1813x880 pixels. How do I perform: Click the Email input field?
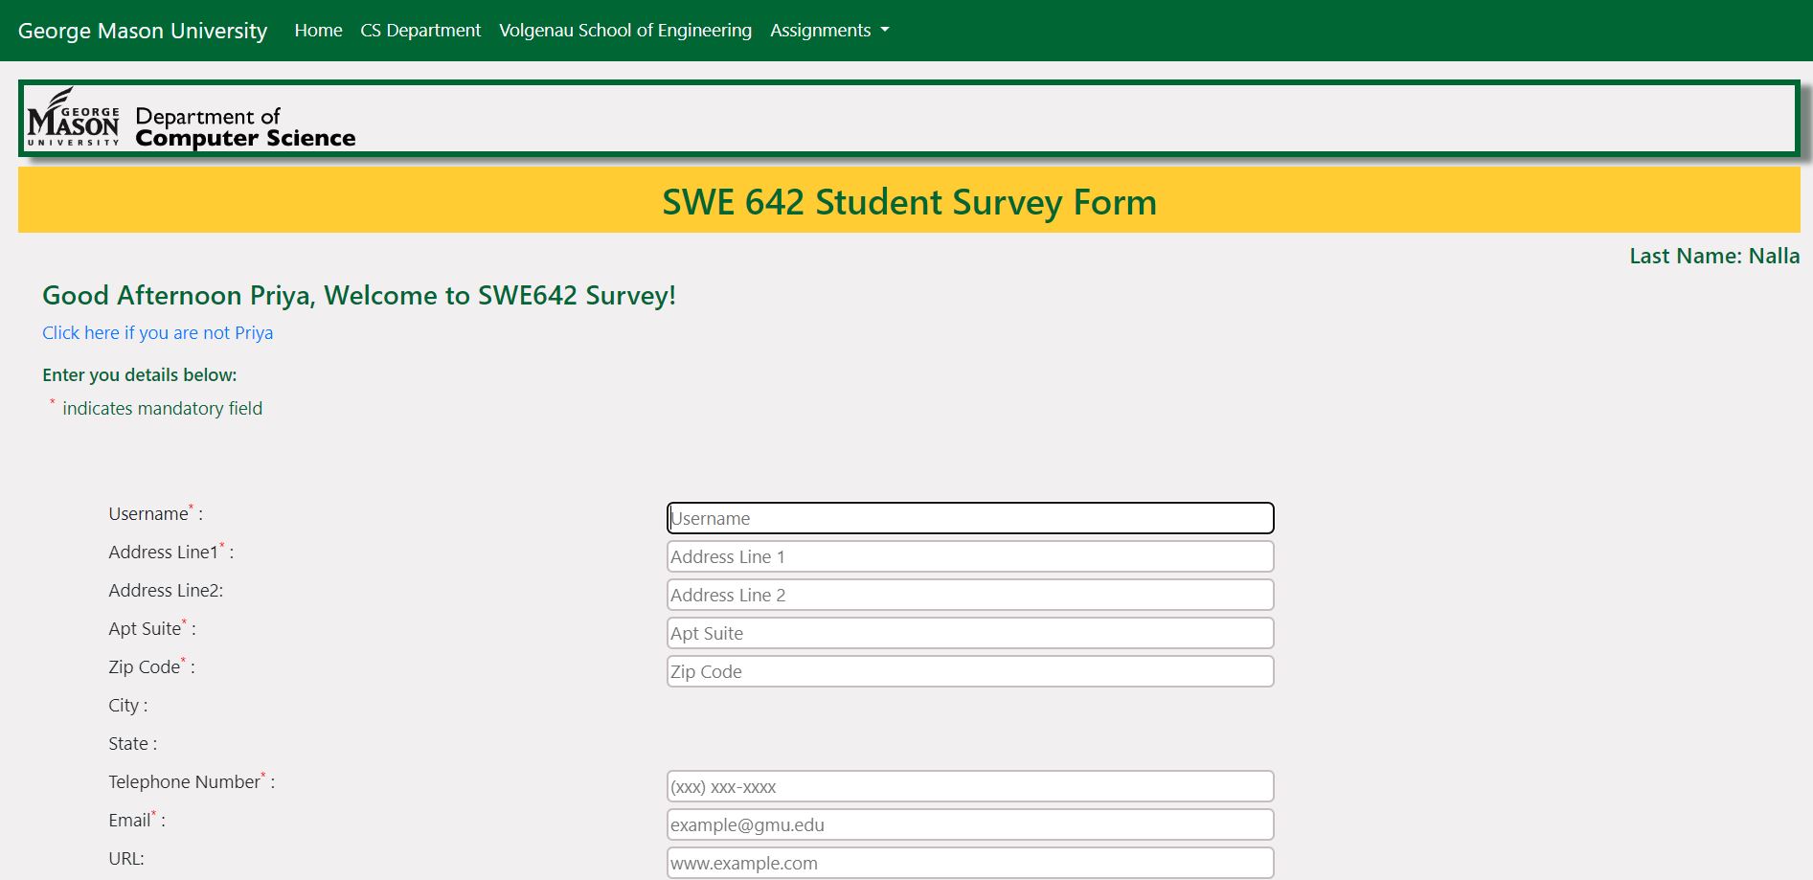[970, 824]
